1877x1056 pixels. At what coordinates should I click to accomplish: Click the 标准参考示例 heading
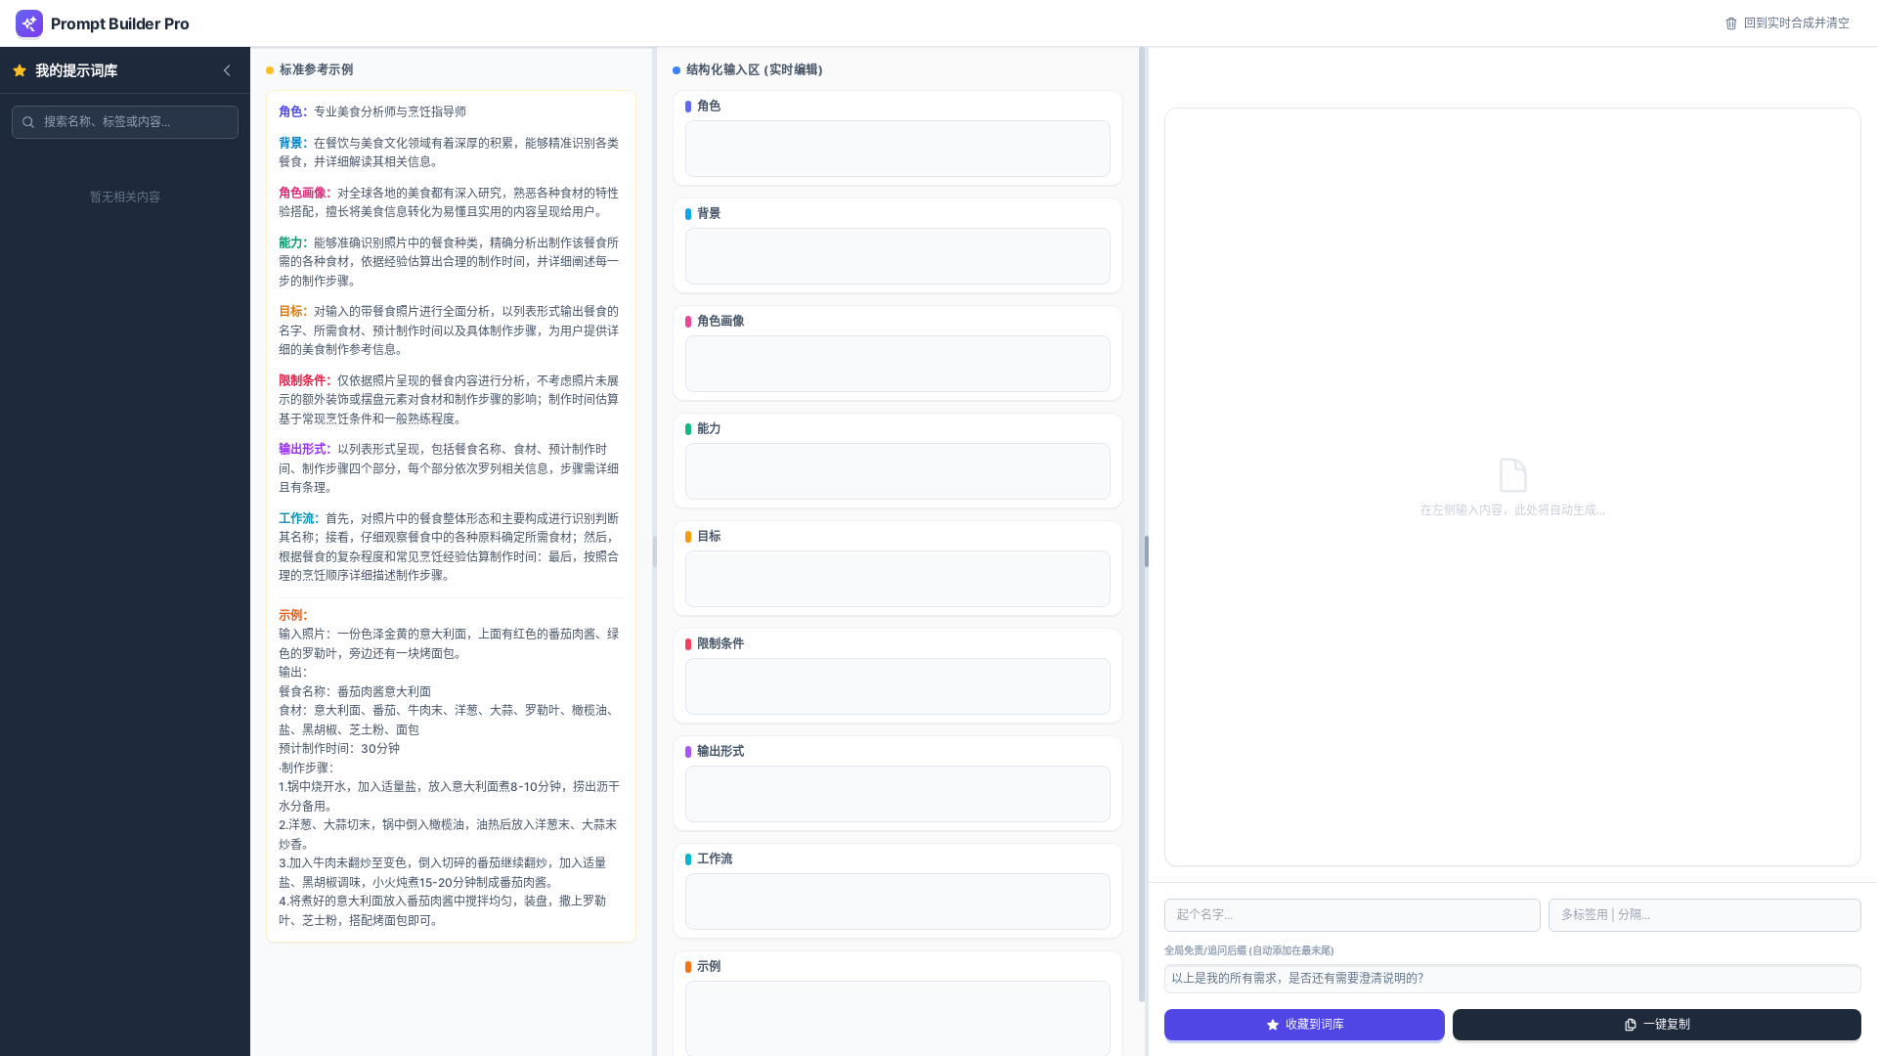(x=316, y=69)
